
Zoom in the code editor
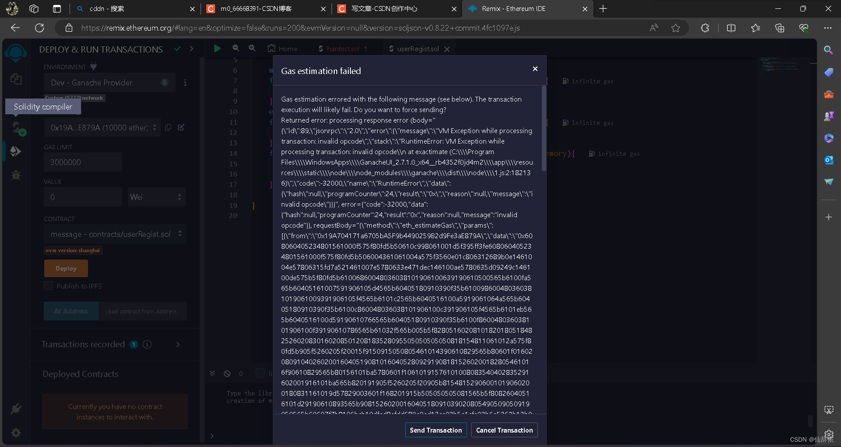pos(252,48)
